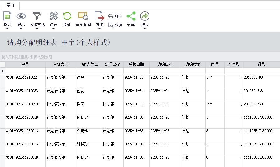Click the 申请人姓名 filter input cell
Screen dimensions: 280x167
pyautogui.click(x=89, y=71)
